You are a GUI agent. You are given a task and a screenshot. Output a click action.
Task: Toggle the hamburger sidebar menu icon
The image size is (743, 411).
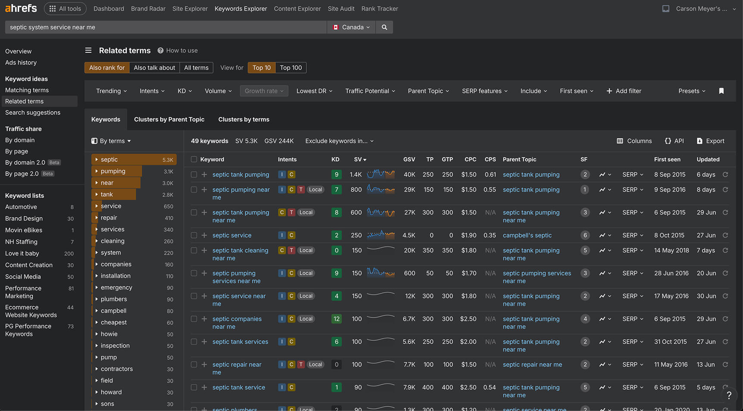[x=88, y=50]
